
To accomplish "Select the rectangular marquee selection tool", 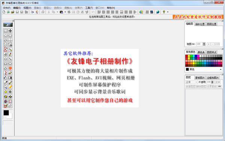I will coord(6,31).
